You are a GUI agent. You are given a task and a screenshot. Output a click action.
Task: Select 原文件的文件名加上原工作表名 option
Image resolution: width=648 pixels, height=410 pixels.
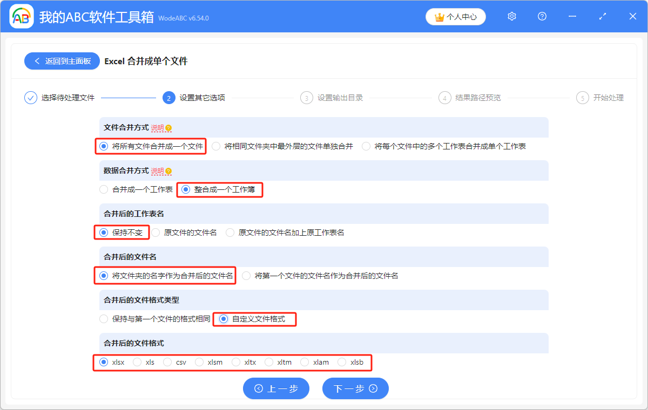tap(230, 233)
